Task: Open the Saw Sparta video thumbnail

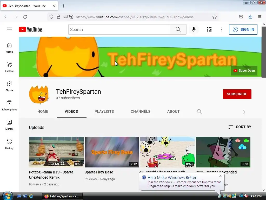Action: (223, 152)
